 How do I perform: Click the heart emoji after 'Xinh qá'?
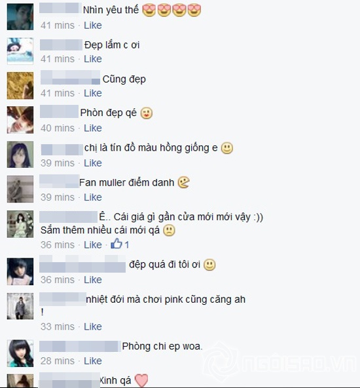(x=141, y=380)
